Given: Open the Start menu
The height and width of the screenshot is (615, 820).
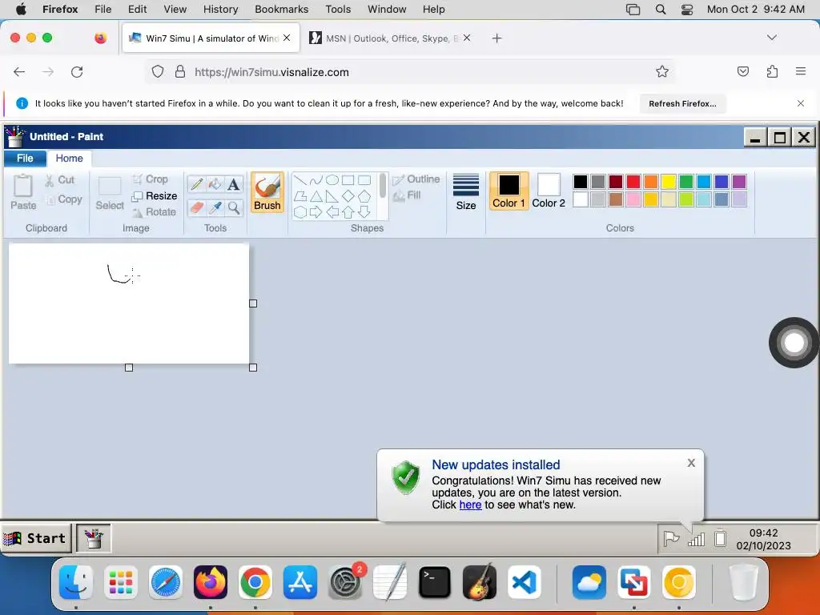Looking at the screenshot, I should 35,538.
